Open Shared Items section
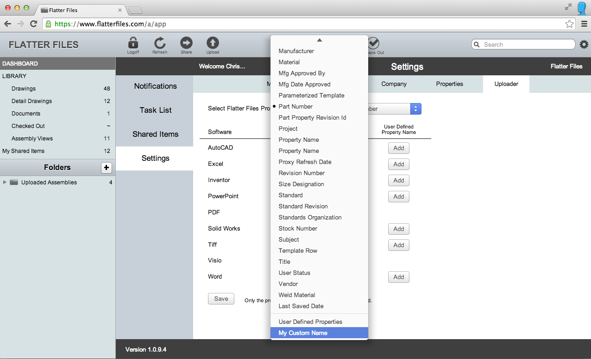Screen dimensions: 591x359 [x=155, y=134]
